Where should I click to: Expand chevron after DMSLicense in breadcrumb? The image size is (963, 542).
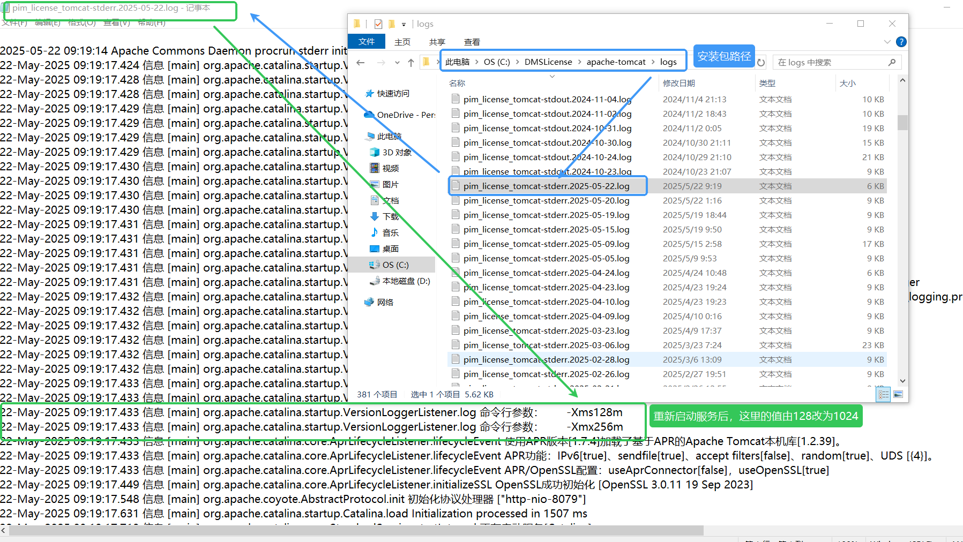(x=579, y=62)
